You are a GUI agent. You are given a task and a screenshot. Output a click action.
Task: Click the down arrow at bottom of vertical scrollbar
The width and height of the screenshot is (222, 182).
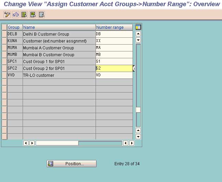click(138, 136)
